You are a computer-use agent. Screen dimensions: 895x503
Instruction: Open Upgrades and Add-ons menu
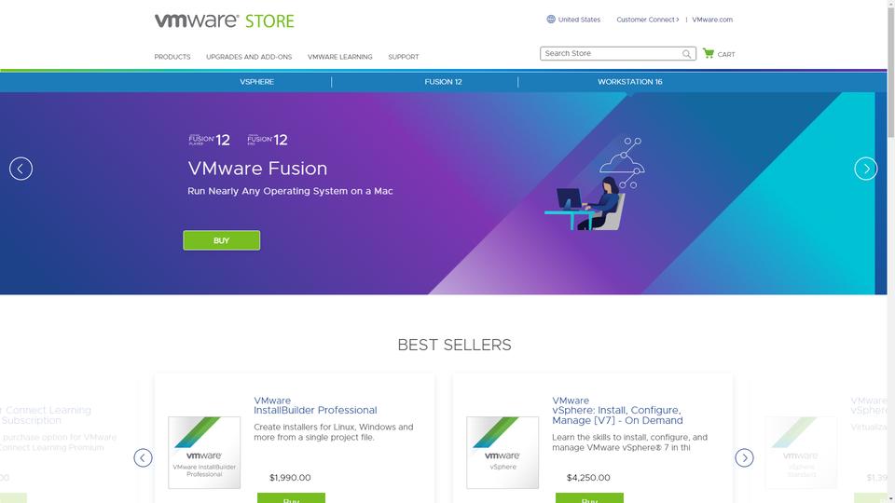click(249, 57)
